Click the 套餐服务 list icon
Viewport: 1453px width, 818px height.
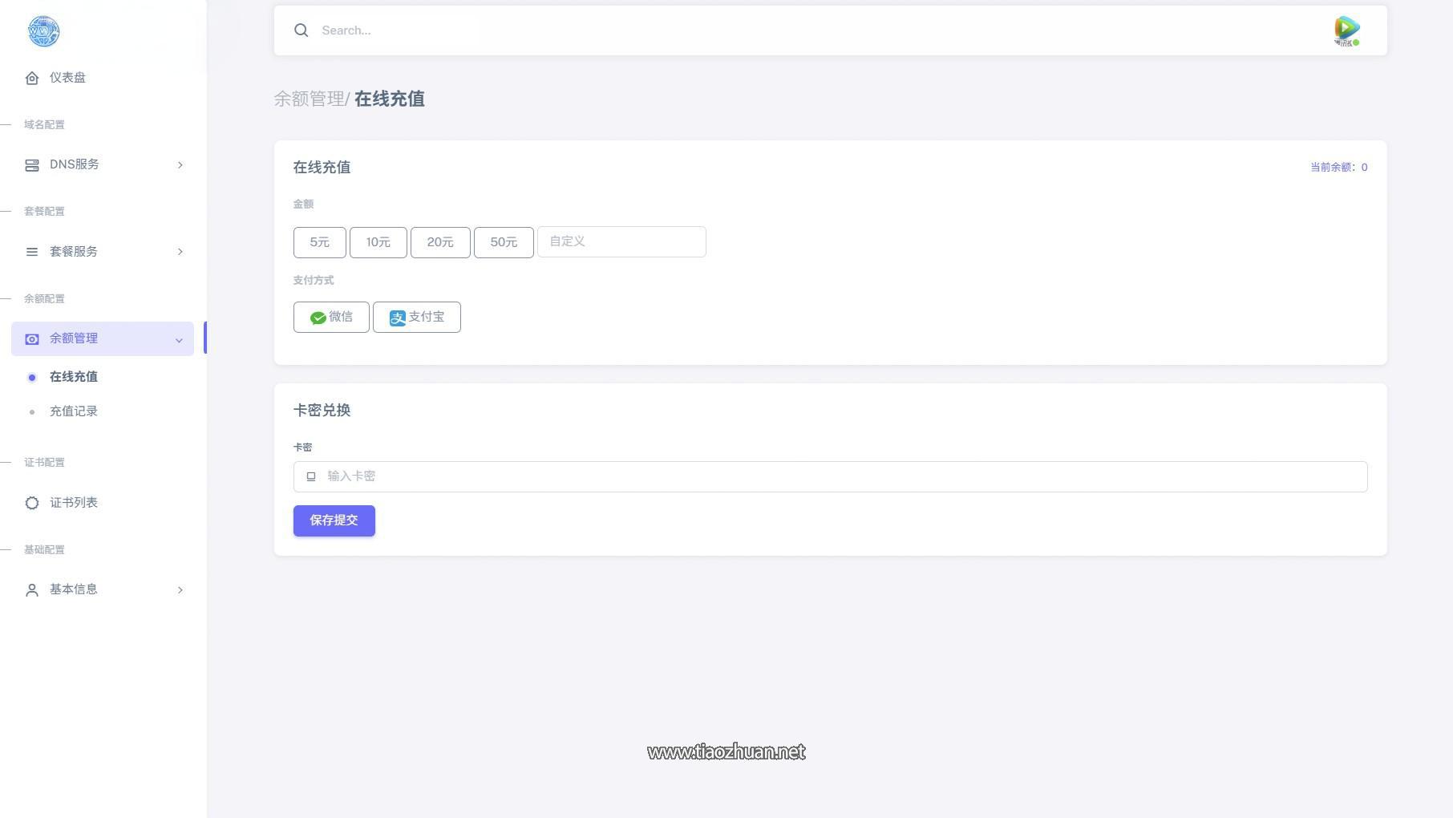(x=32, y=252)
